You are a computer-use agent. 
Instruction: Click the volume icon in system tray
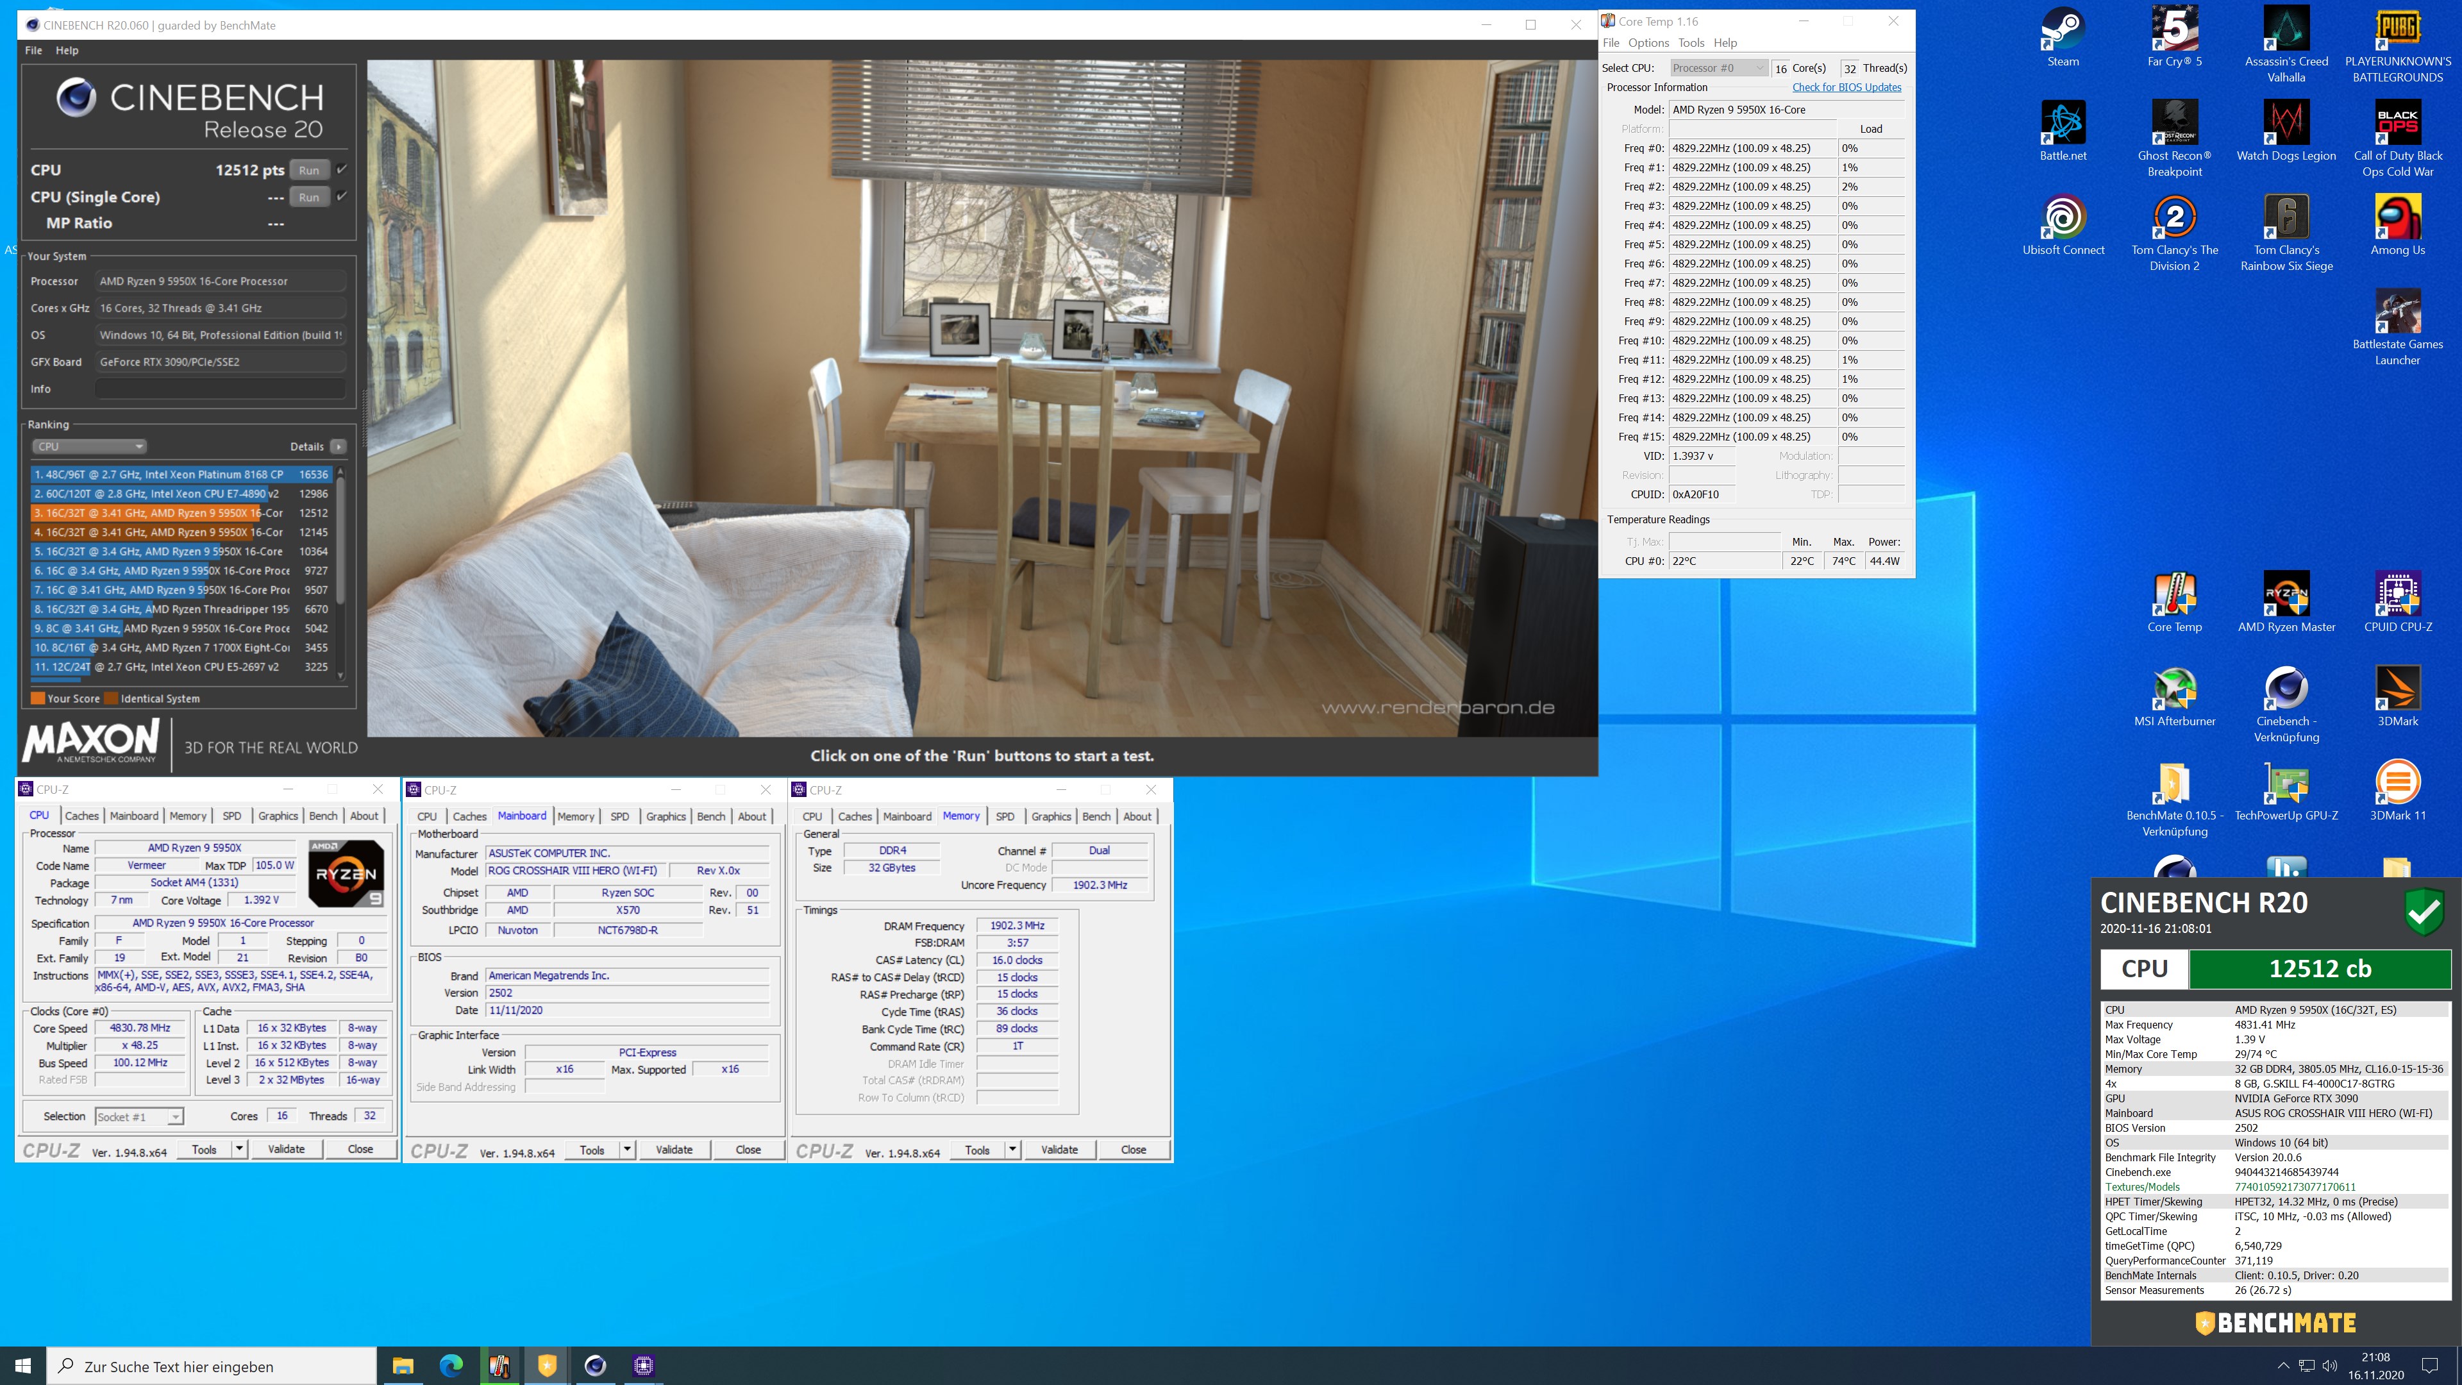coord(2329,1366)
